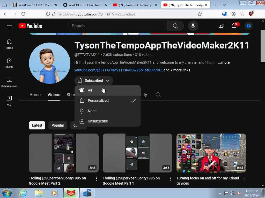Open 'and 7 more links'

pyautogui.click(x=177, y=70)
